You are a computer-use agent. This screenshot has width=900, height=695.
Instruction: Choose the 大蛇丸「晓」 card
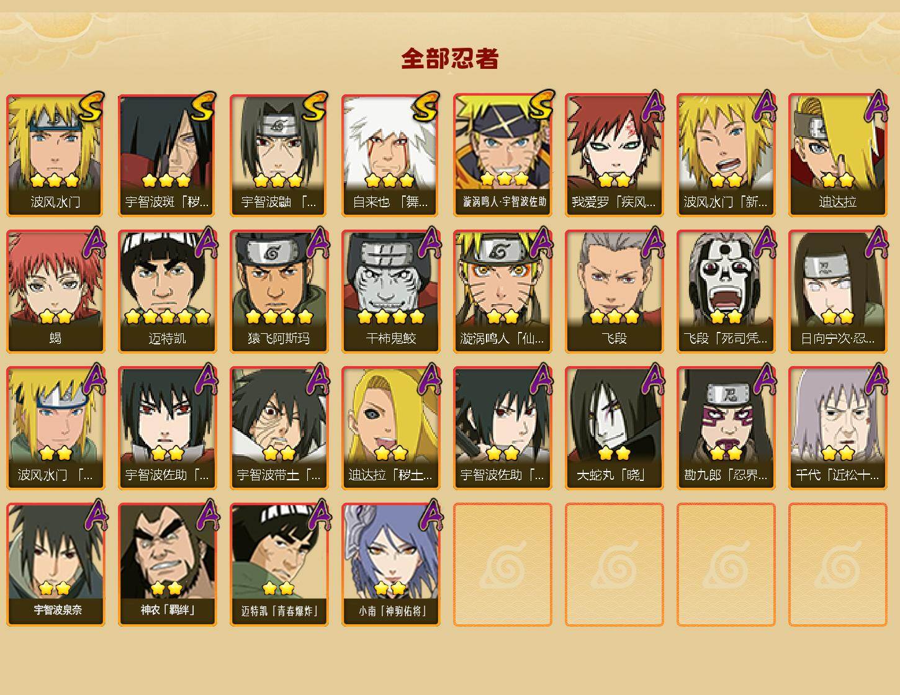pyautogui.click(x=614, y=428)
